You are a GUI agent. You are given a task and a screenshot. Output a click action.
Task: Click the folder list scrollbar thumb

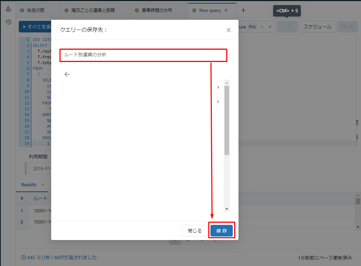pyautogui.click(x=227, y=120)
